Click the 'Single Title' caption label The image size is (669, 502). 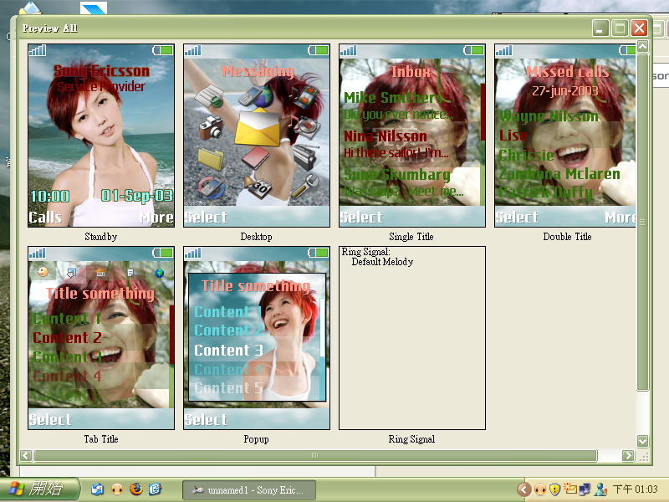point(411,237)
